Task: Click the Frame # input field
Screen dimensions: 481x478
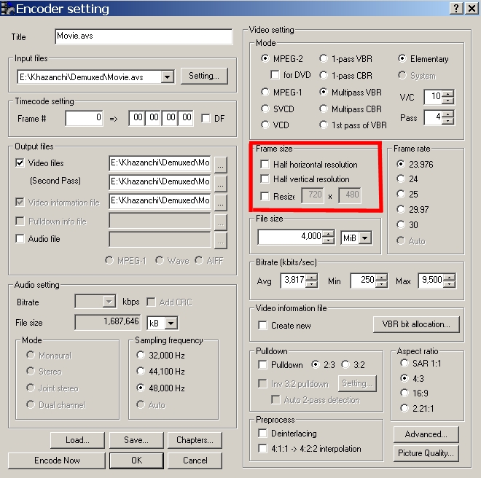Action: point(84,118)
